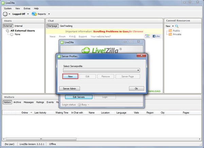The width and height of the screenshot is (204, 148).
Task: Select All External Users tree node
Action: (x=23, y=31)
